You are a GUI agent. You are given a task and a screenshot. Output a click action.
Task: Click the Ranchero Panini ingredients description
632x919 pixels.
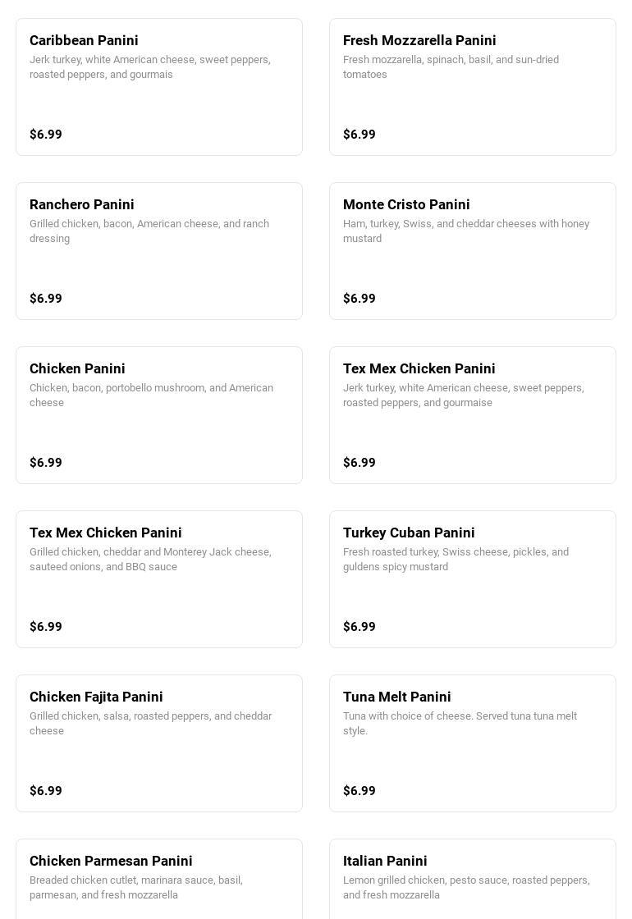tap(149, 231)
